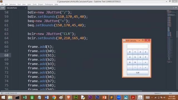Open the Help menu
Screen dimensions: 178x100
pos(56,4)
